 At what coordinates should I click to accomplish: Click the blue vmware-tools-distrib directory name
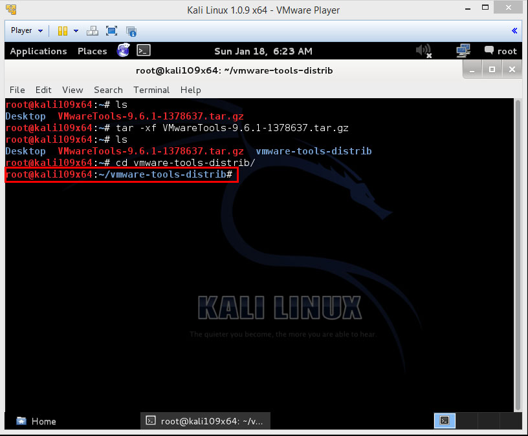click(313, 151)
